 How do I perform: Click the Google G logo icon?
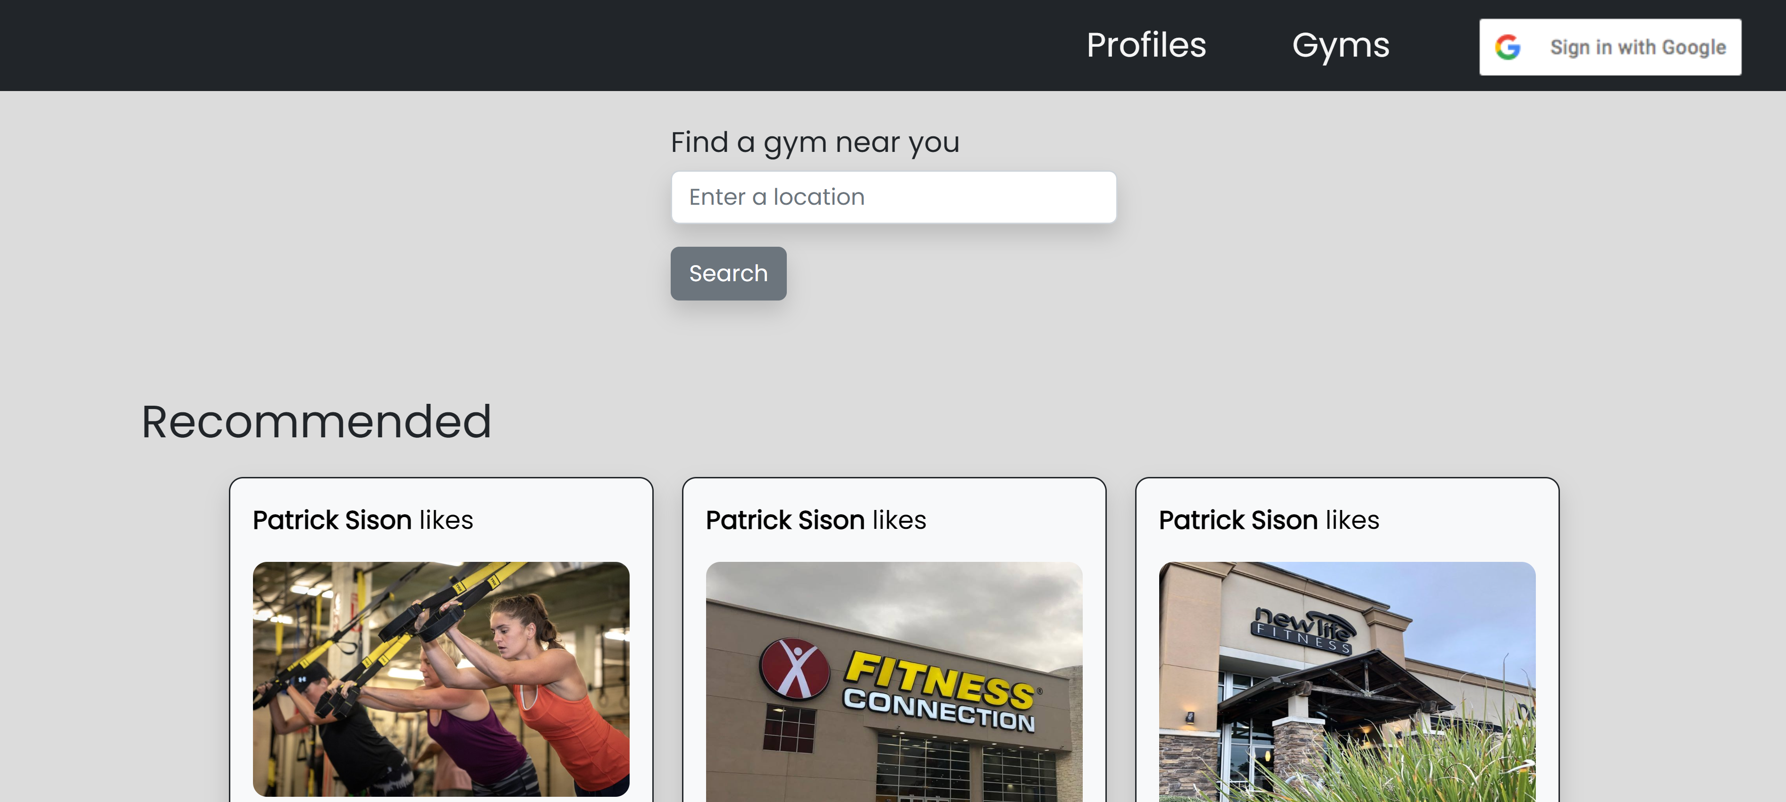[x=1507, y=47]
